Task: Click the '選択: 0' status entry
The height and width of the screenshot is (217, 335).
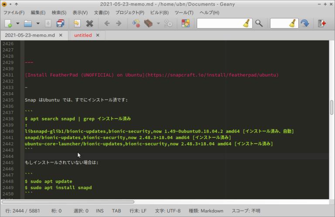Action: (81, 211)
